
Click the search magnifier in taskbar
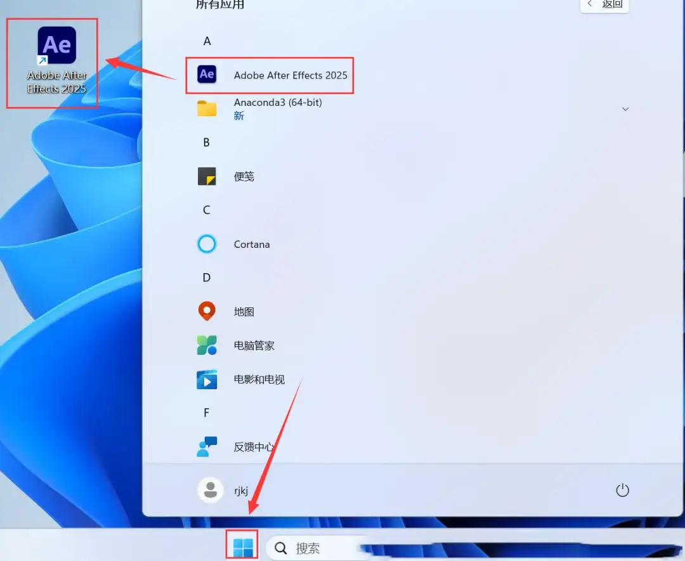(280, 548)
